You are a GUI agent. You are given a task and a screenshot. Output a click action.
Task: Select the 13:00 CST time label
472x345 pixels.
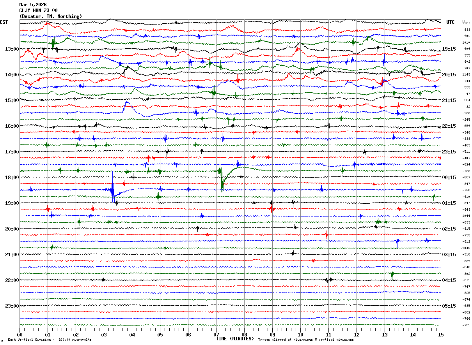pyautogui.click(x=12, y=49)
